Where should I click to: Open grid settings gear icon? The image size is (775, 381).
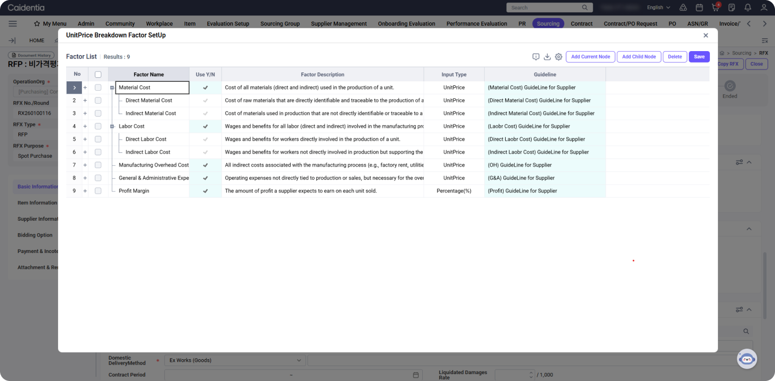[x=558, y=57]
